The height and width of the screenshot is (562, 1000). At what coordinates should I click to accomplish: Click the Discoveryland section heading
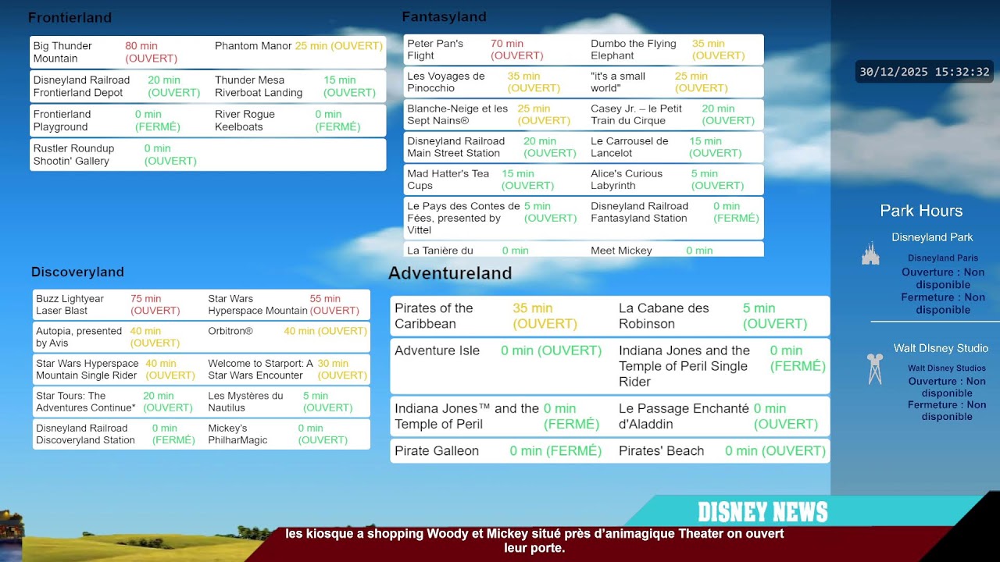point(77,272)
